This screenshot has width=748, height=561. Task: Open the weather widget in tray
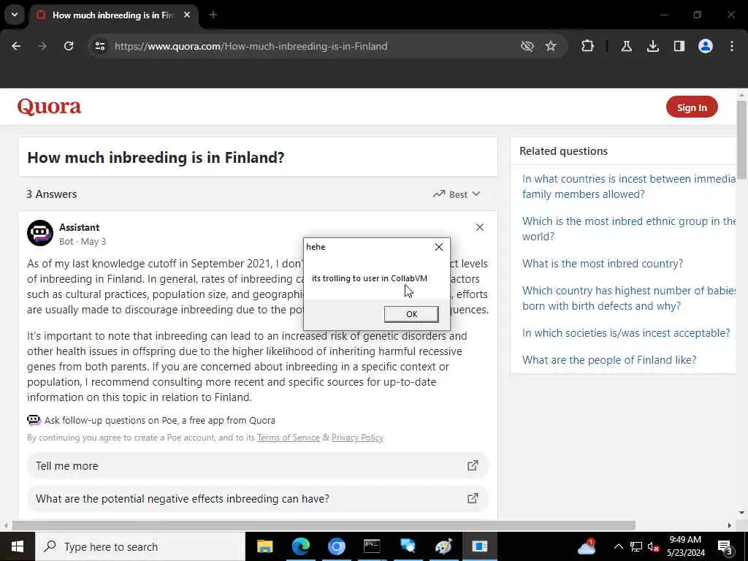pos(587,546)
